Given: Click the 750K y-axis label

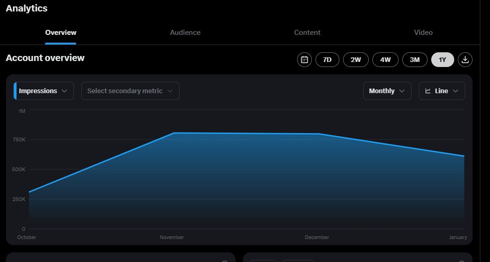Looking at the screenshot, I should point(19,139).
